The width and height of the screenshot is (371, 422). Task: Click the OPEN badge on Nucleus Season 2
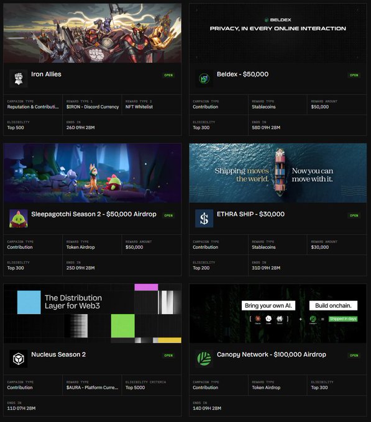tap(168, 356)
